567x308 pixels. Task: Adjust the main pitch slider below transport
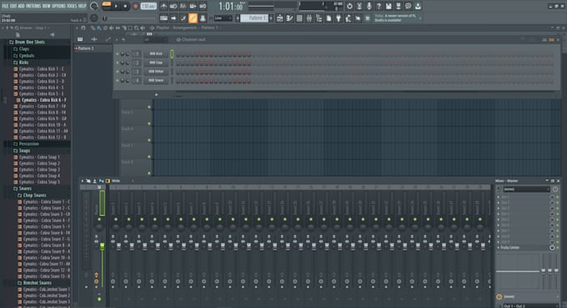(x=130, y=18)
